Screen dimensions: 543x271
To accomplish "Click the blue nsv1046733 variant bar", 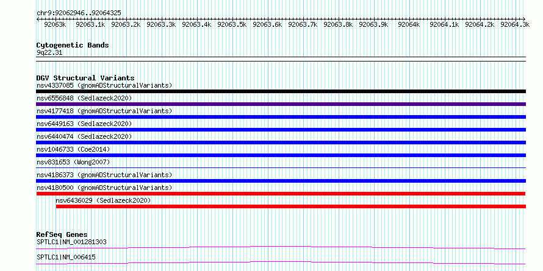I will coord(281,155).
